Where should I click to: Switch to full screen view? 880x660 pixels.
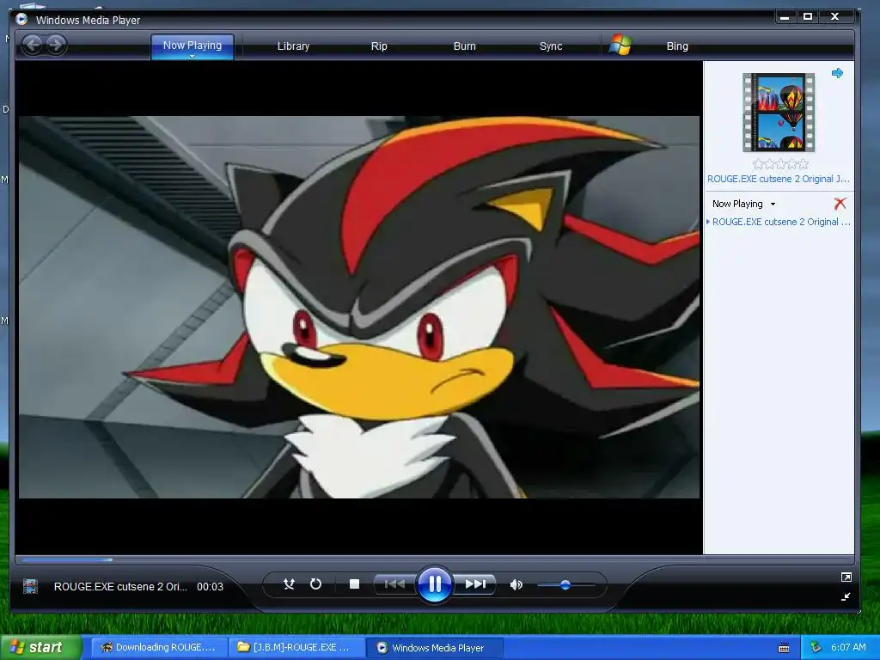coord(846,577)
